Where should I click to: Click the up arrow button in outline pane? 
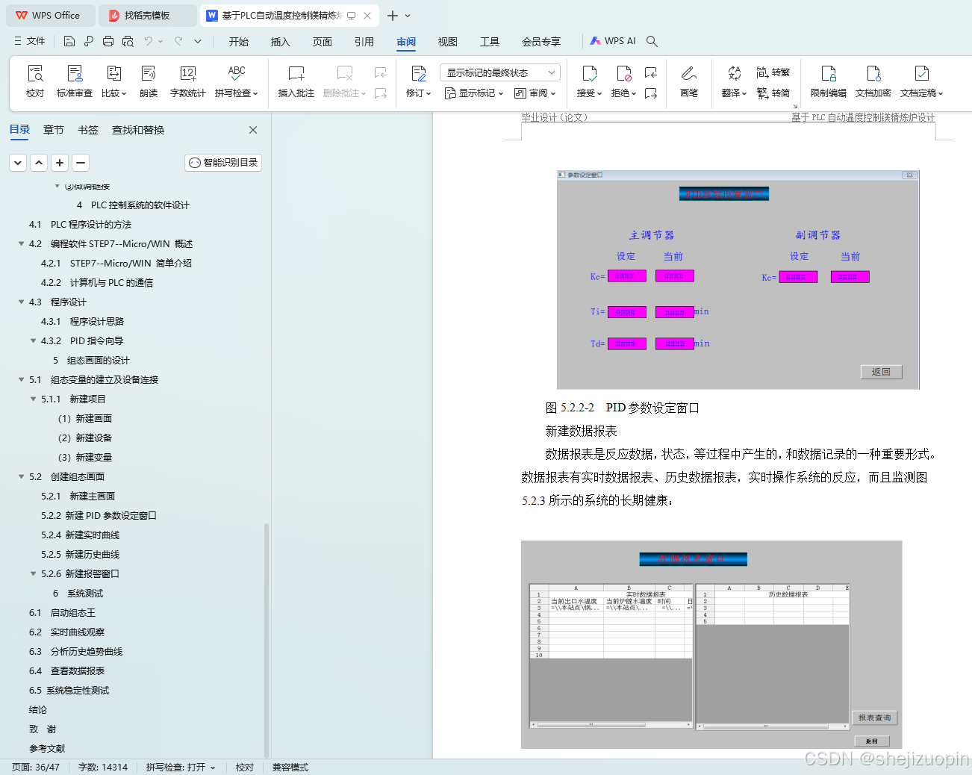pos(39,162)
